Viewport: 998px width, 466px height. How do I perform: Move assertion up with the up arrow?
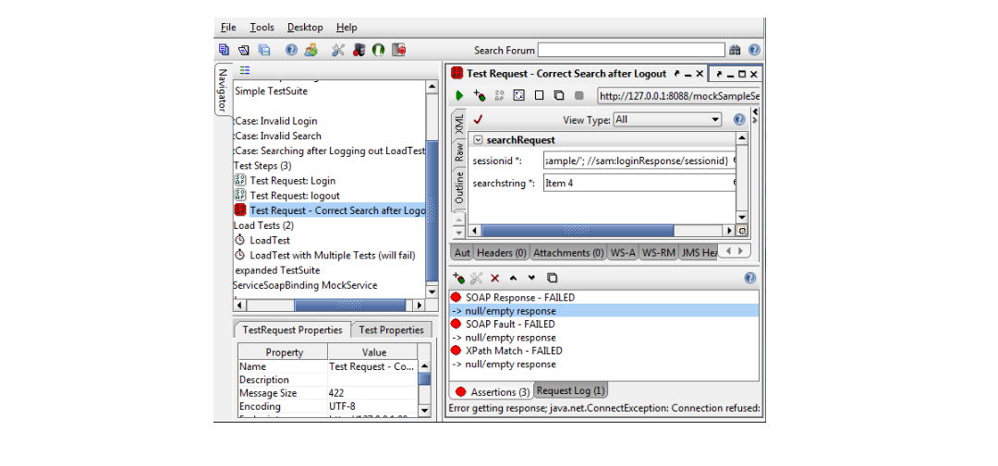tap(513, 278)
